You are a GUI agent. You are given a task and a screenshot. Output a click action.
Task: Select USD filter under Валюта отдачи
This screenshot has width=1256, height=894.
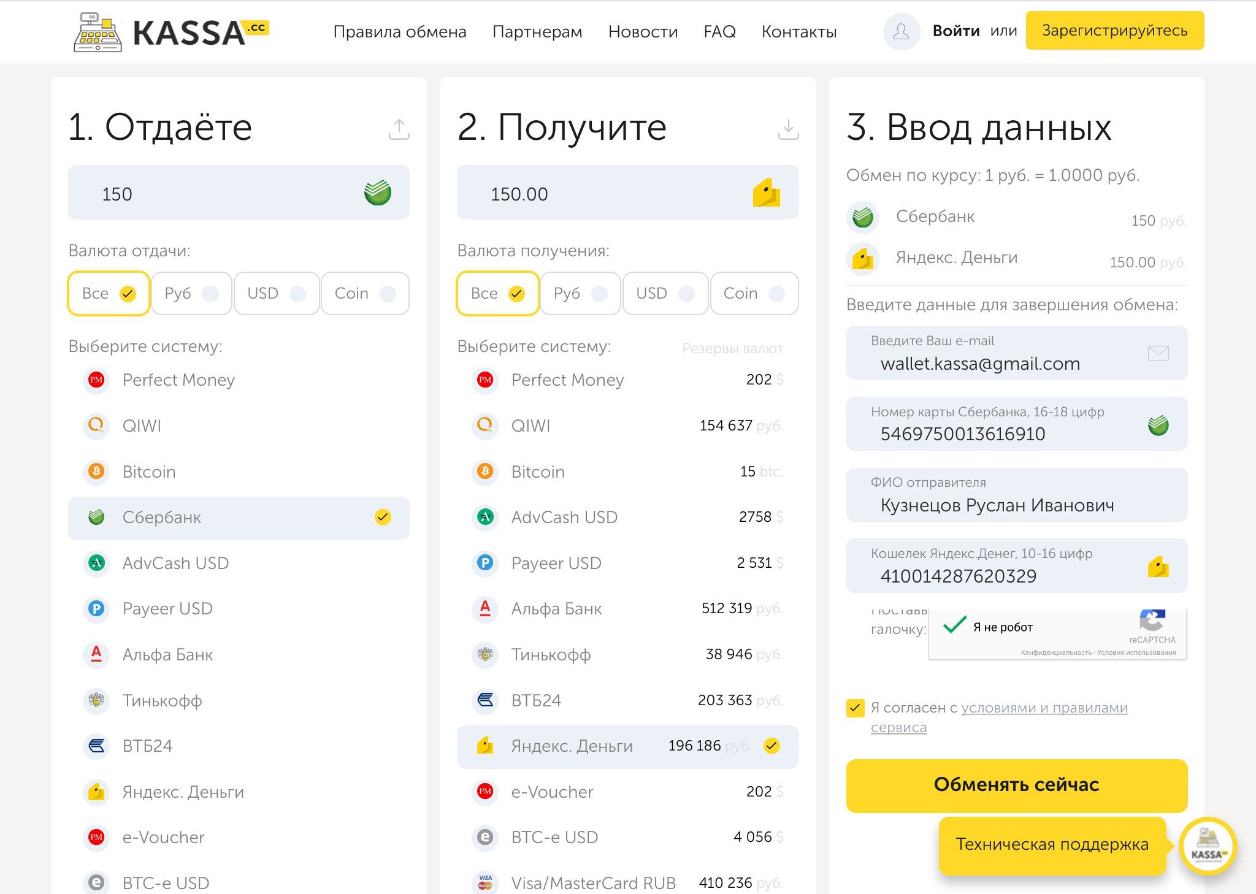tap(276, 293)
